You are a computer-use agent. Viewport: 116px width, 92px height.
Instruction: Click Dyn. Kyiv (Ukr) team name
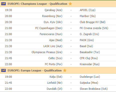(x=53, y=22)
